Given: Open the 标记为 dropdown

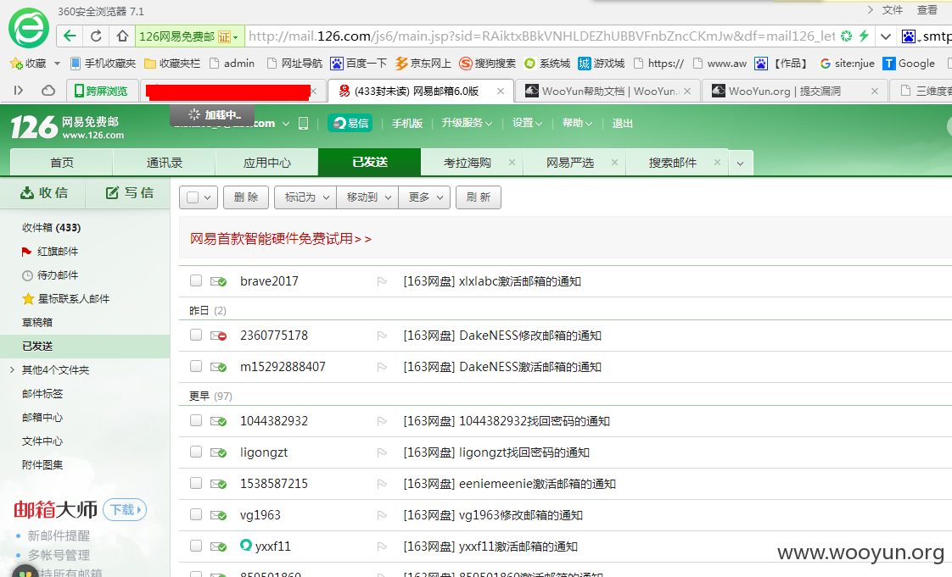Looking at the screenshot, I should 306,197.
